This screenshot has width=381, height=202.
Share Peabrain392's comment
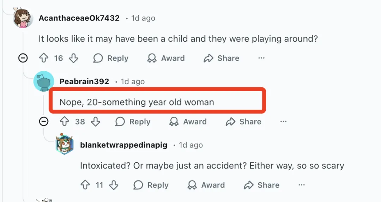(243, 122)
